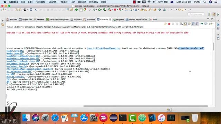Switch to the Debug perspective icon
This screenshot has width=221, height=124.
pos(218,14)
